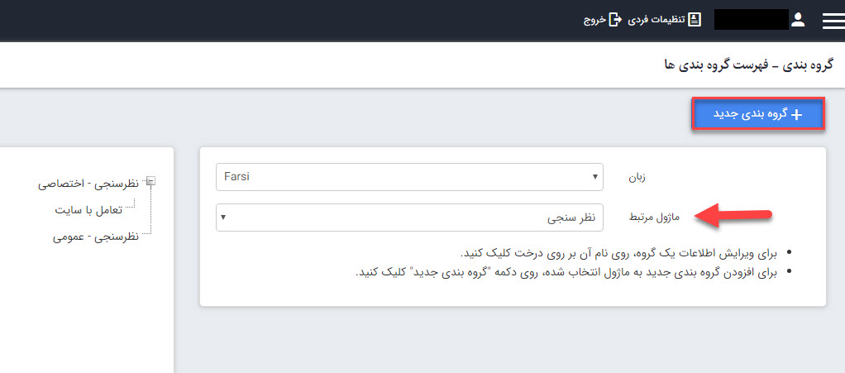Viewport: 845px width, 373px height.
Task: Click the خروج logout text
Action: click(x=595, y=20)
